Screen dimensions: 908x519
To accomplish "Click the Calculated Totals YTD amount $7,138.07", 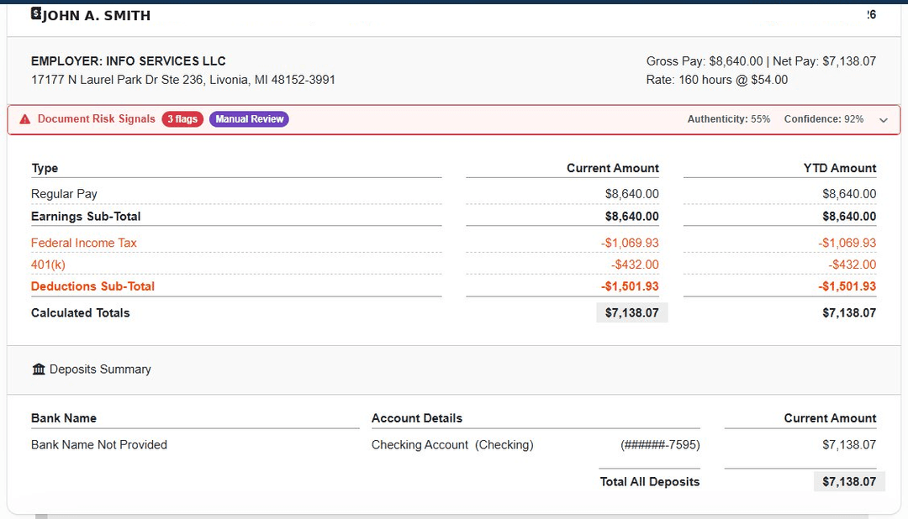I will pyautogui.click(x=849, y=313).
